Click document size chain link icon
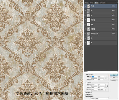Image resolution: width=119 pixels, height=100 pixels. (x=108, y=86)
